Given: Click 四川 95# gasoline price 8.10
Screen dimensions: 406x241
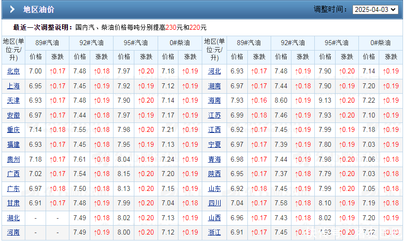Looking at the screenshot, I should pyautogui.click(x=325, y=203).
